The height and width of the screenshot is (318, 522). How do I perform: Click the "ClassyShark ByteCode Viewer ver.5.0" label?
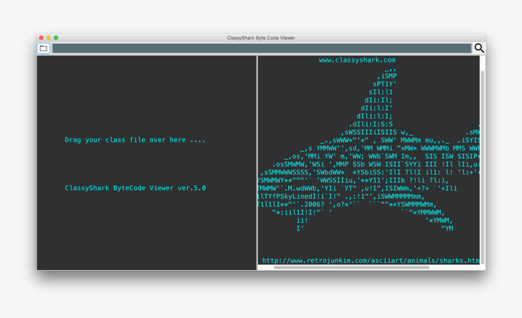[135, 188]
